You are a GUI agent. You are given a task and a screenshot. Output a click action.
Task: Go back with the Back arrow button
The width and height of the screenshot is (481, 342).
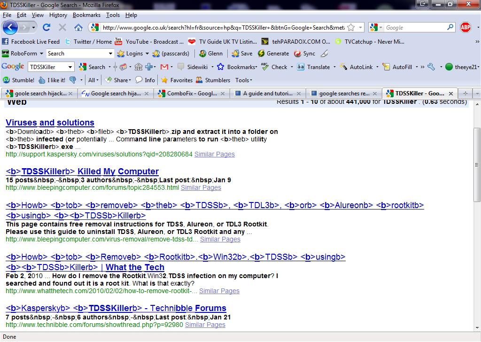[10, 27]
